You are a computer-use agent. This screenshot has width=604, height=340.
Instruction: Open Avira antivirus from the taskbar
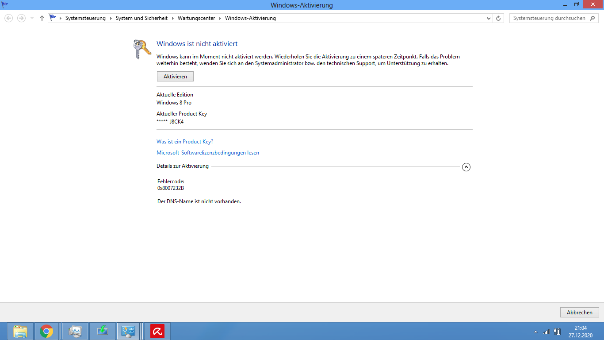pos(157,331)
